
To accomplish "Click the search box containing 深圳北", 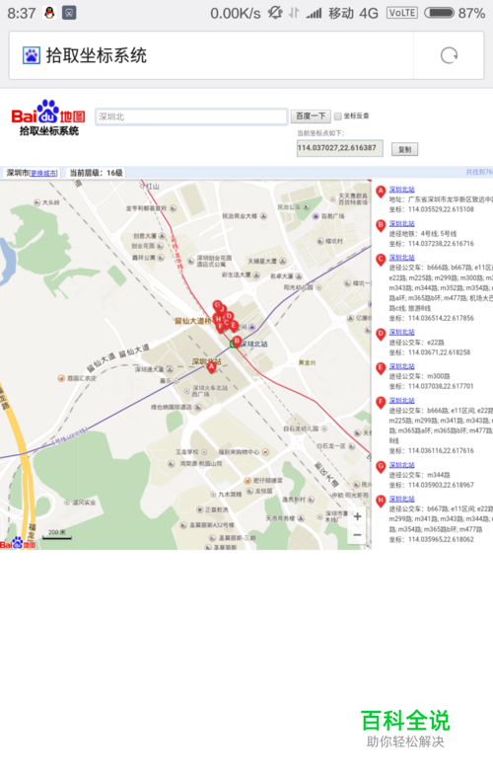I will coord(191,117).
